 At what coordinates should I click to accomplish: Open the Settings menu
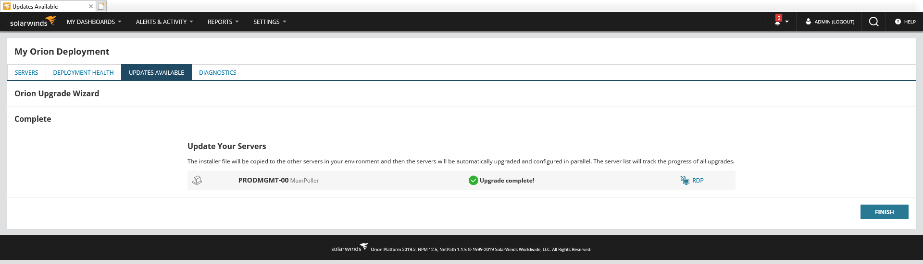(270, 22)
